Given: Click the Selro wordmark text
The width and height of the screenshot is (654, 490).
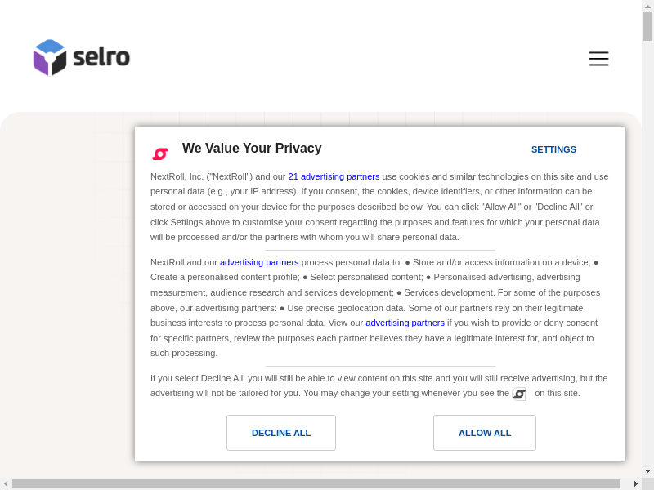Looking at the screenshot, I should [101, 57].
